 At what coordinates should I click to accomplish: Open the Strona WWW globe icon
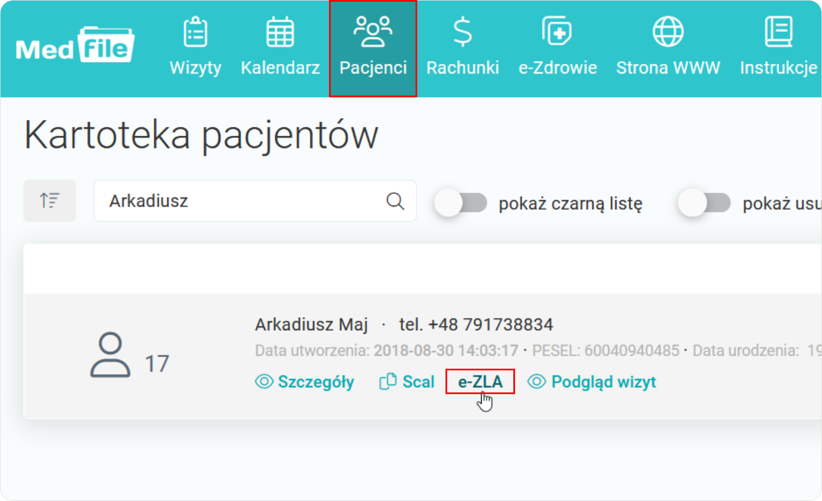click(668, 33)
